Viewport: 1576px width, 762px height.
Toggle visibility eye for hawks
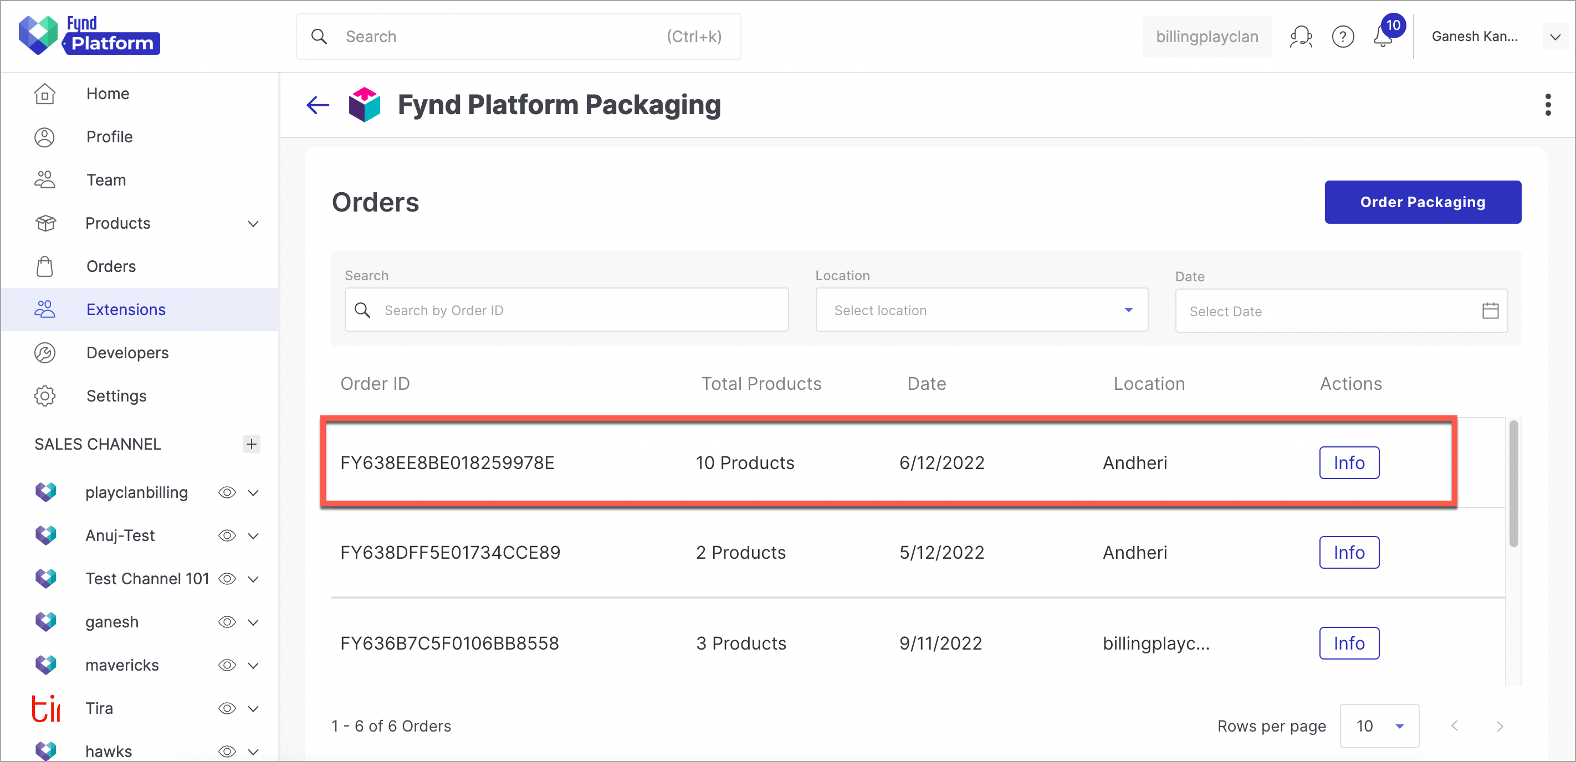point(227,751)
